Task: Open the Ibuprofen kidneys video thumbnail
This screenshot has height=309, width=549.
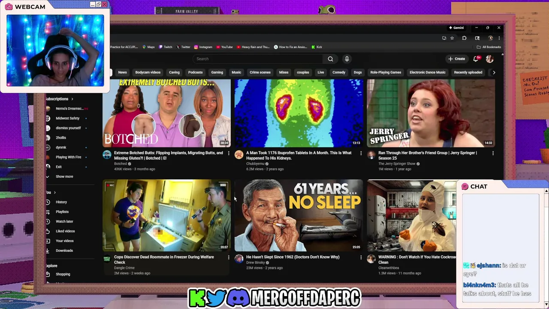Action: point(299,113)
